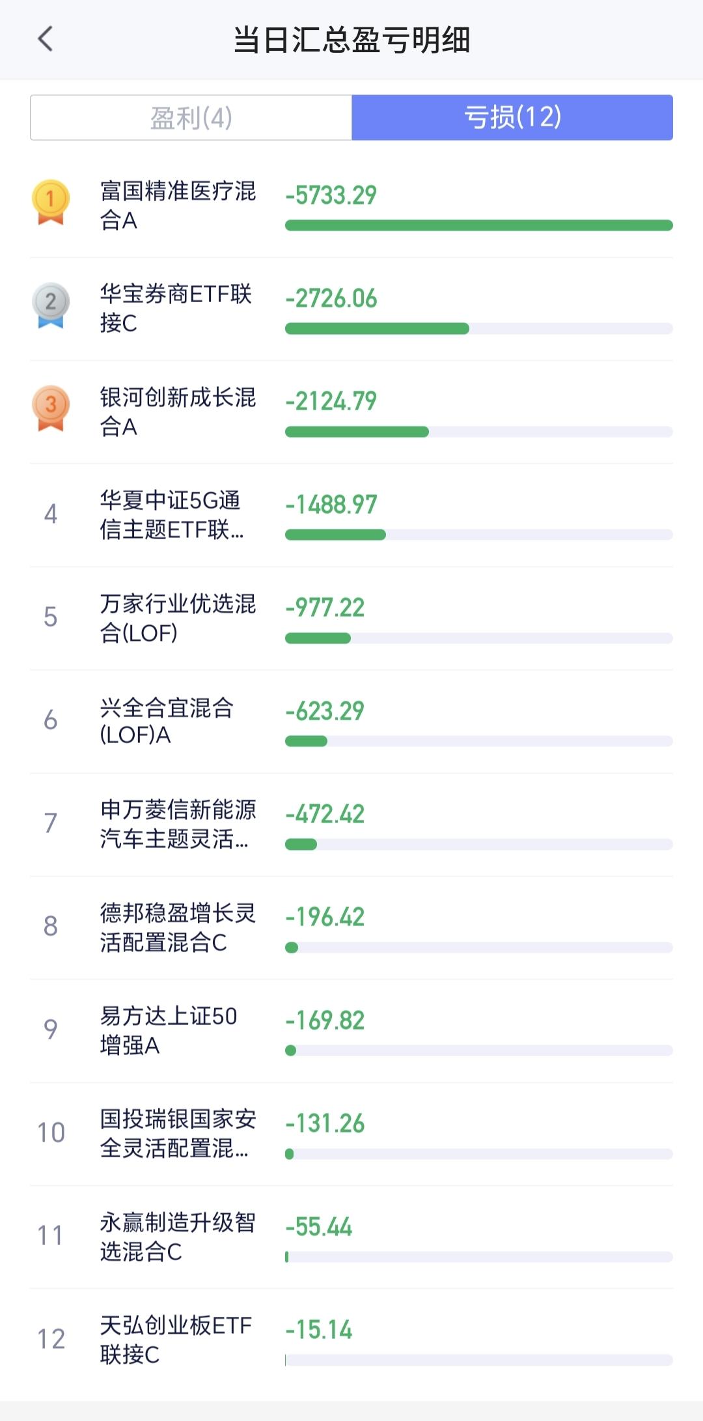The width and height of the screenshot is (703, 1421).
Task: Open 兴全合宜混合(LOF)A fund entry
Action: [351, 722]
